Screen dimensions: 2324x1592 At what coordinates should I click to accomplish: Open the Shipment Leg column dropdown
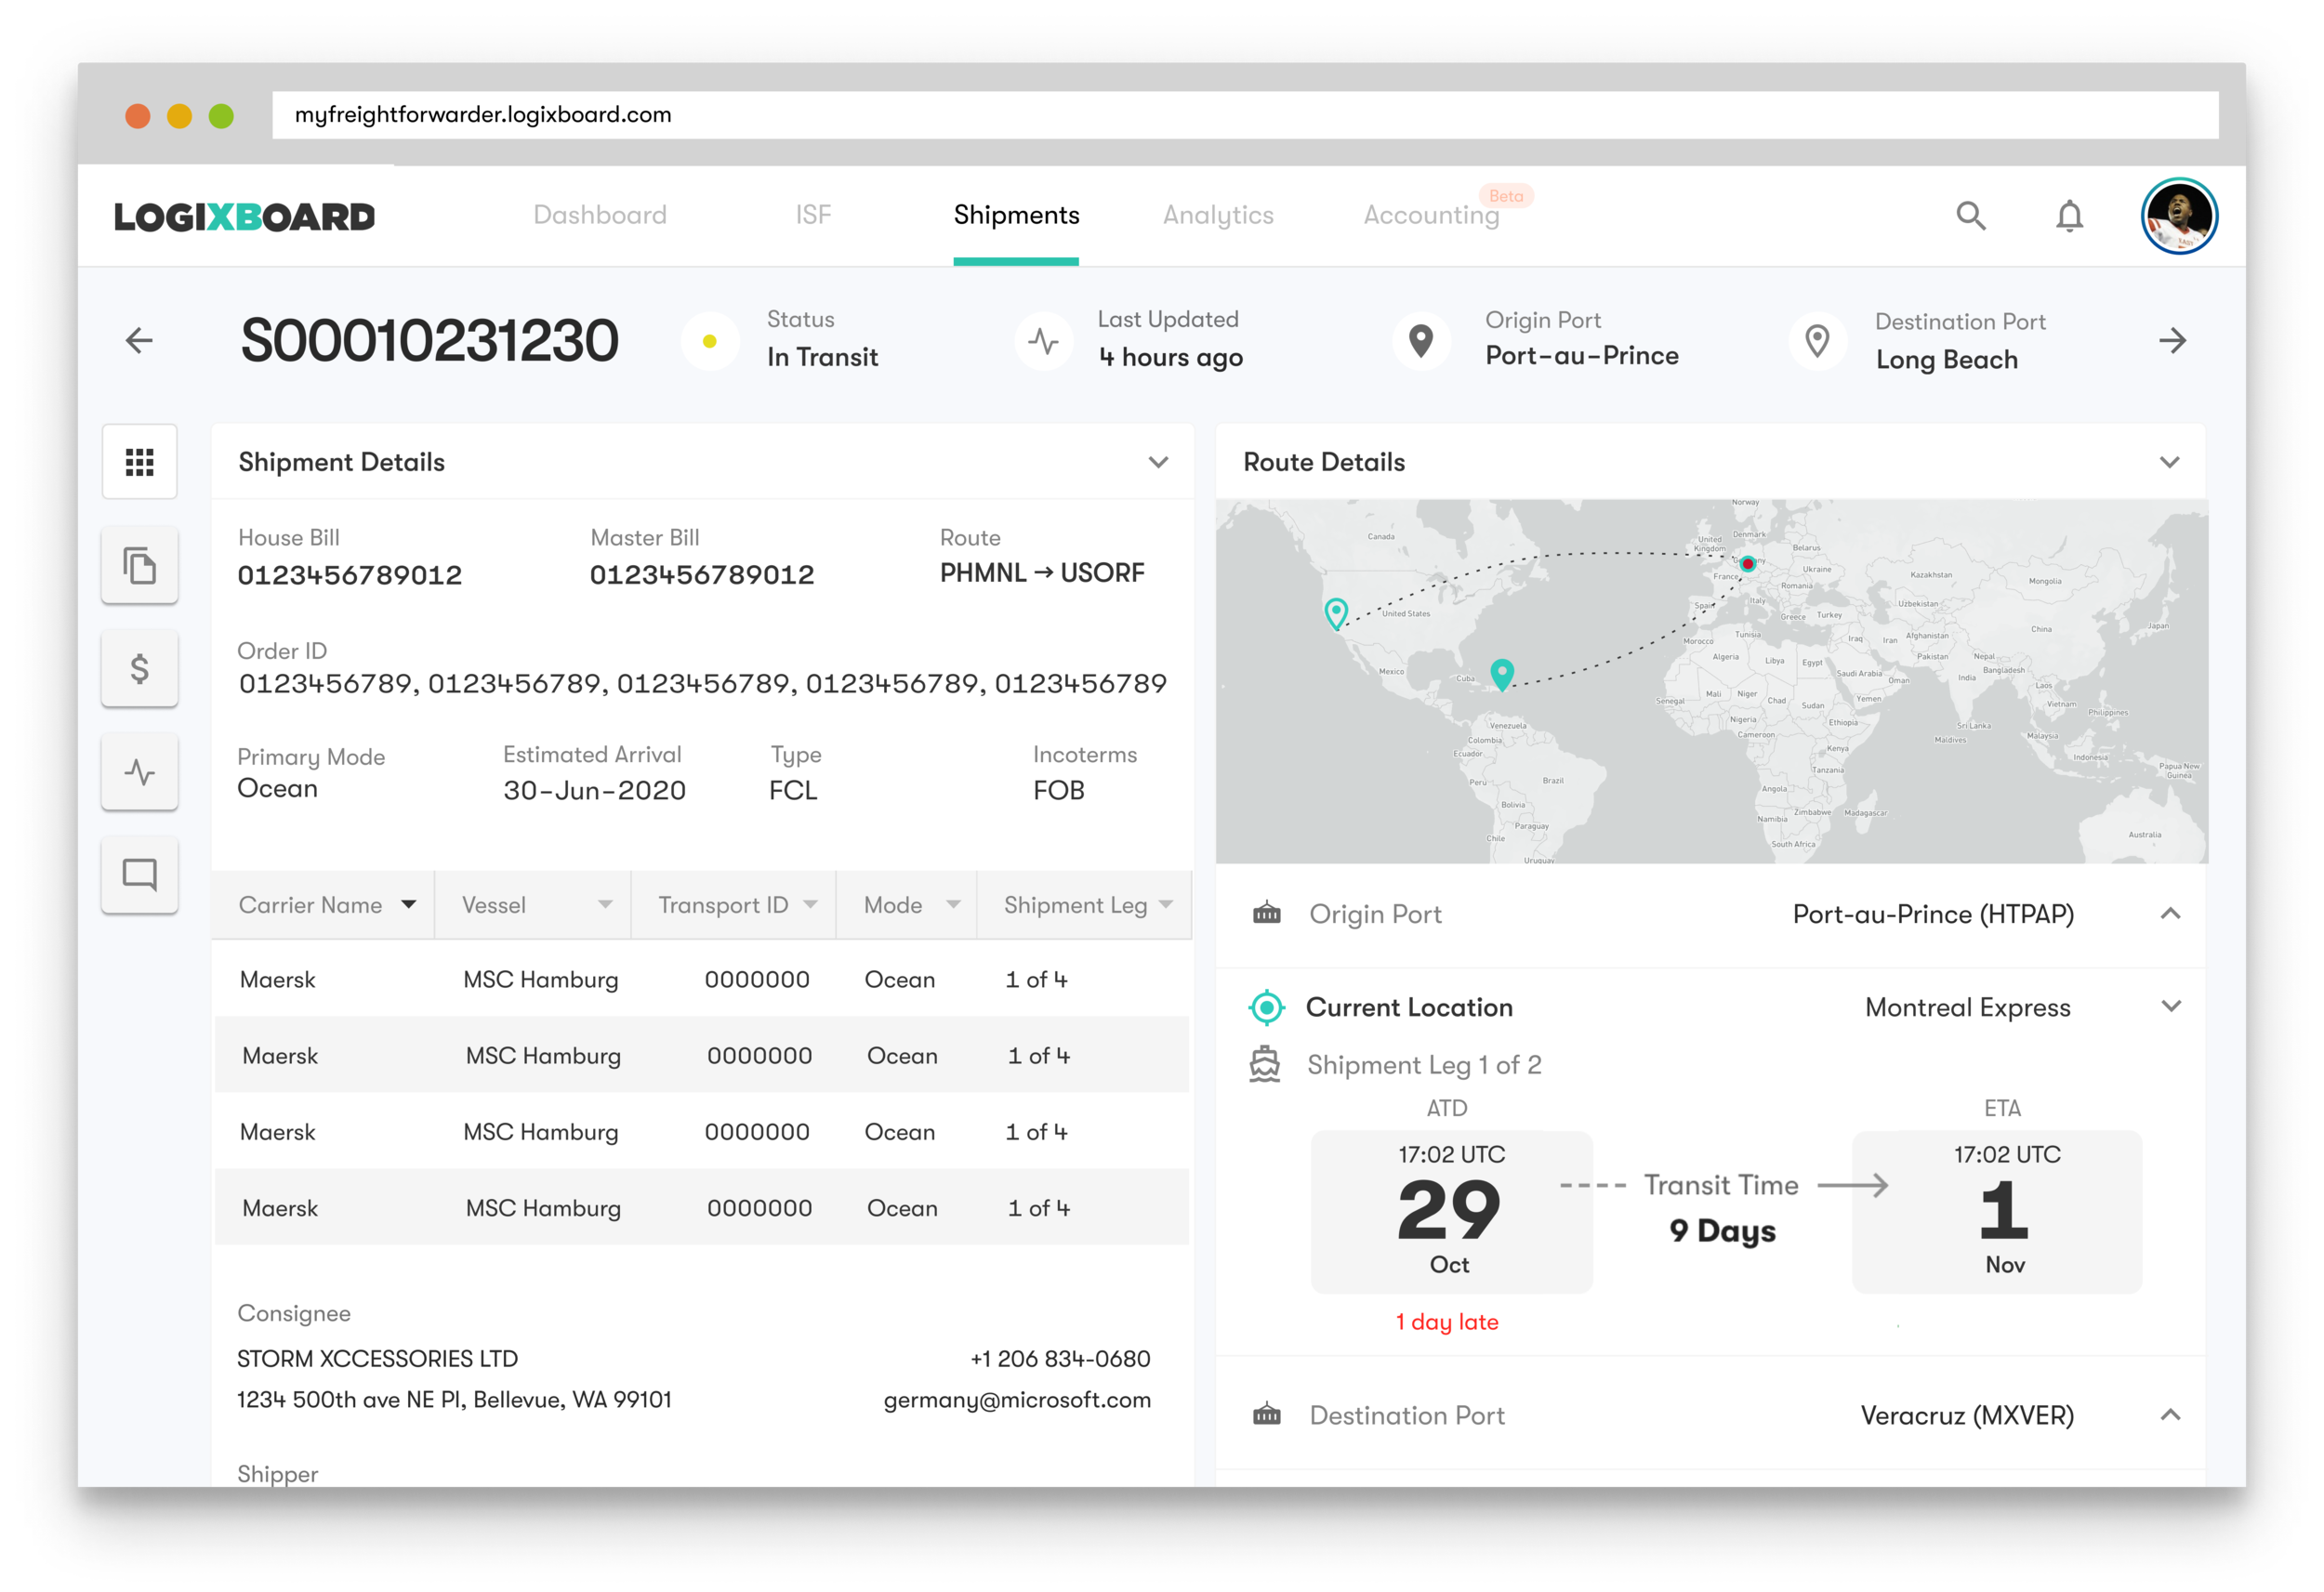point(1165,904)
